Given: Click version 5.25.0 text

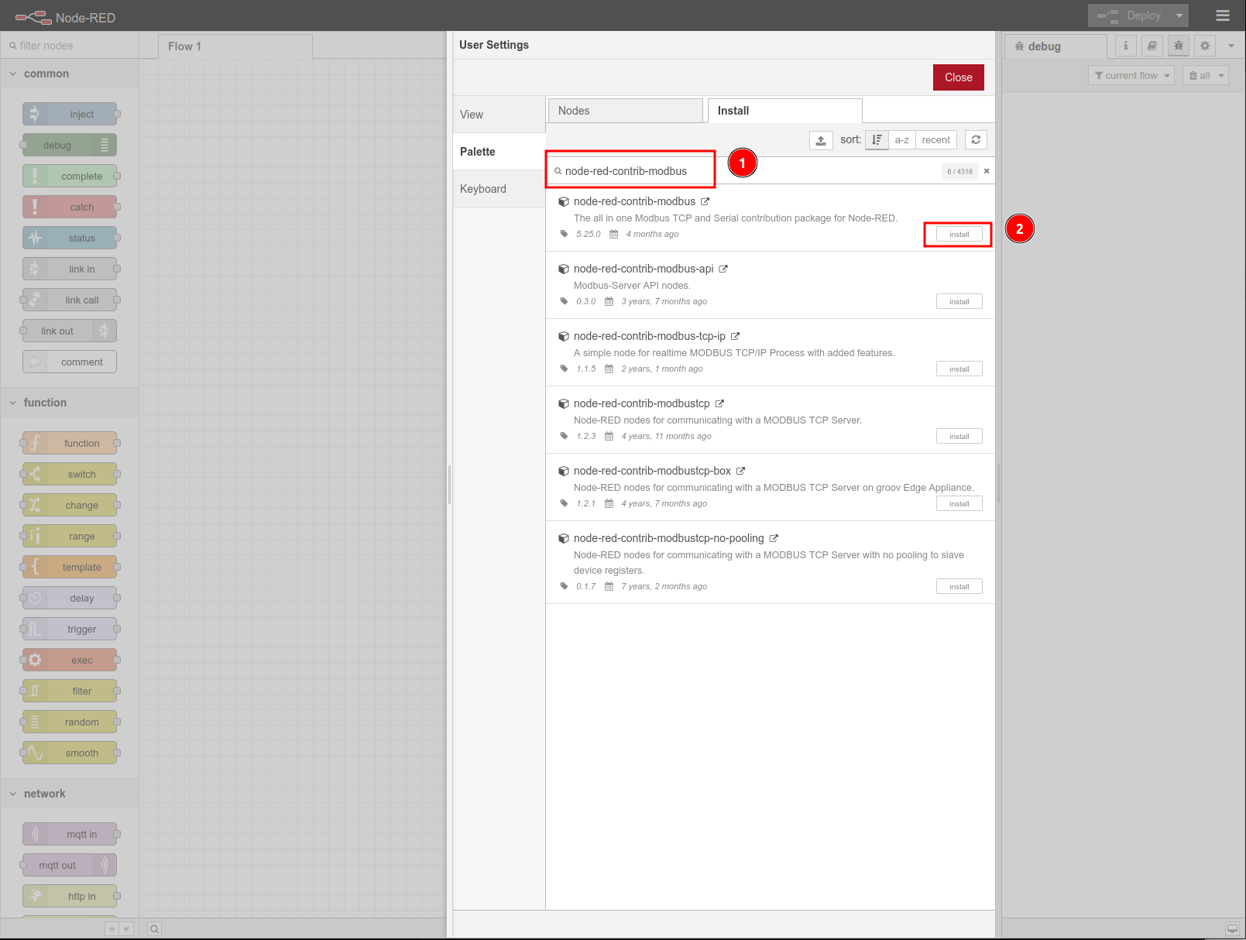Looking at the screenshot, I should point(588,234).
